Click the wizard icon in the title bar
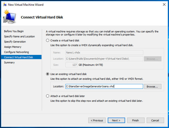This screenshot has height=128, width=169. click(4, 5)
